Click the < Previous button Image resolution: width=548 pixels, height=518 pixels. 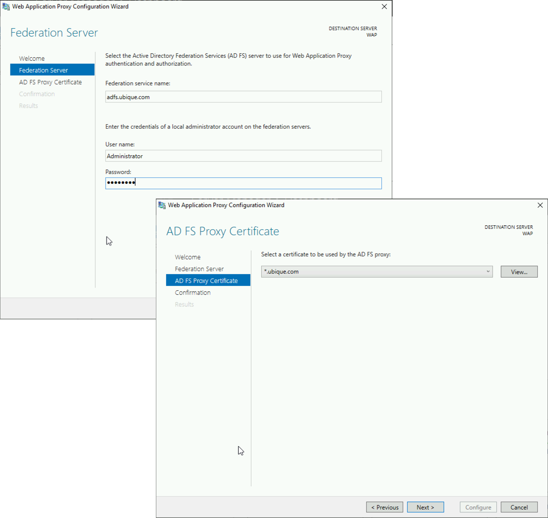(384, 507)
